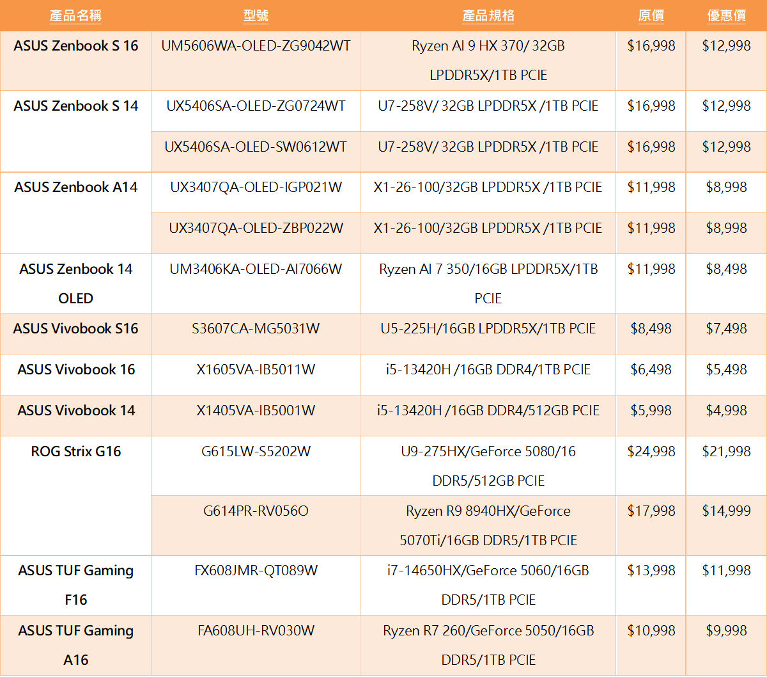Click the $8,998 sale price for UX3407QA-OLED-IGP021W
This screenshot has height=677, width=767.
coord(726,187)
